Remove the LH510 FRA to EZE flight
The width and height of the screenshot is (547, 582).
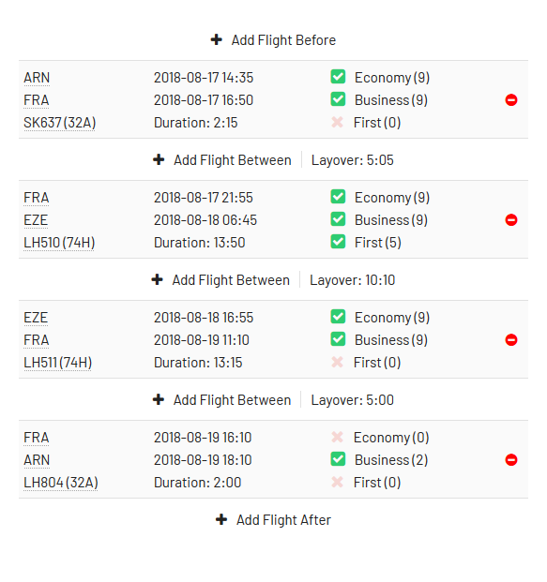[511, 219]
